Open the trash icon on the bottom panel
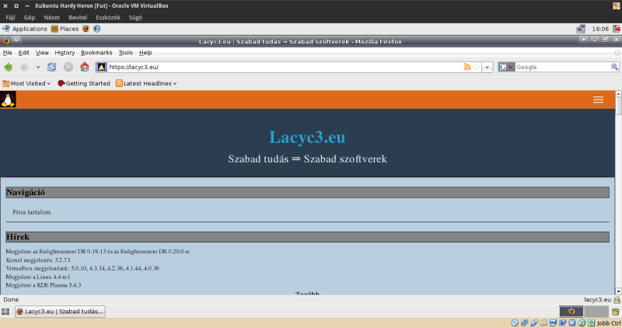Viewport: 622px width, 328px height. pos(615,312)
